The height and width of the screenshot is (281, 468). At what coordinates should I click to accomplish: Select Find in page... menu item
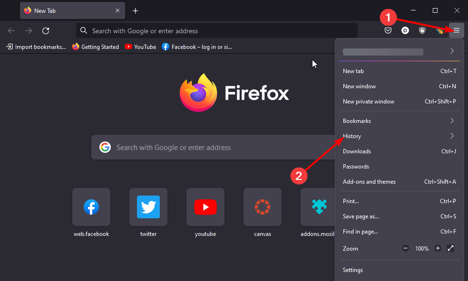click(x=400, y=232)
